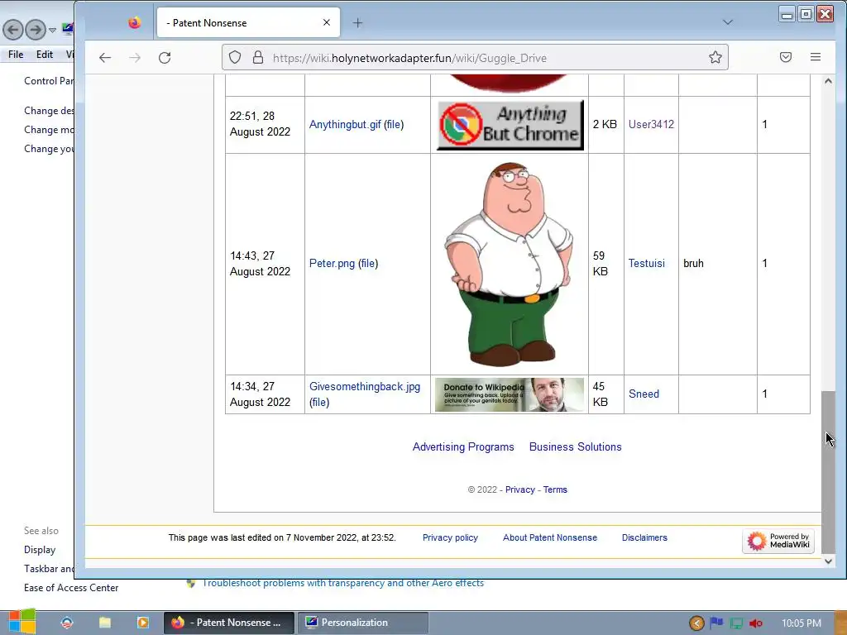This screenshot has height=635, width=847.
Task: Open Ease of Access Center link
Action: [x=71, y=588]
